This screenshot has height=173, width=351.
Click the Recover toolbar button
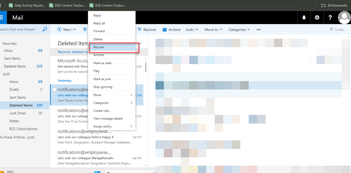pyautogui.click(x=147, y=30)
